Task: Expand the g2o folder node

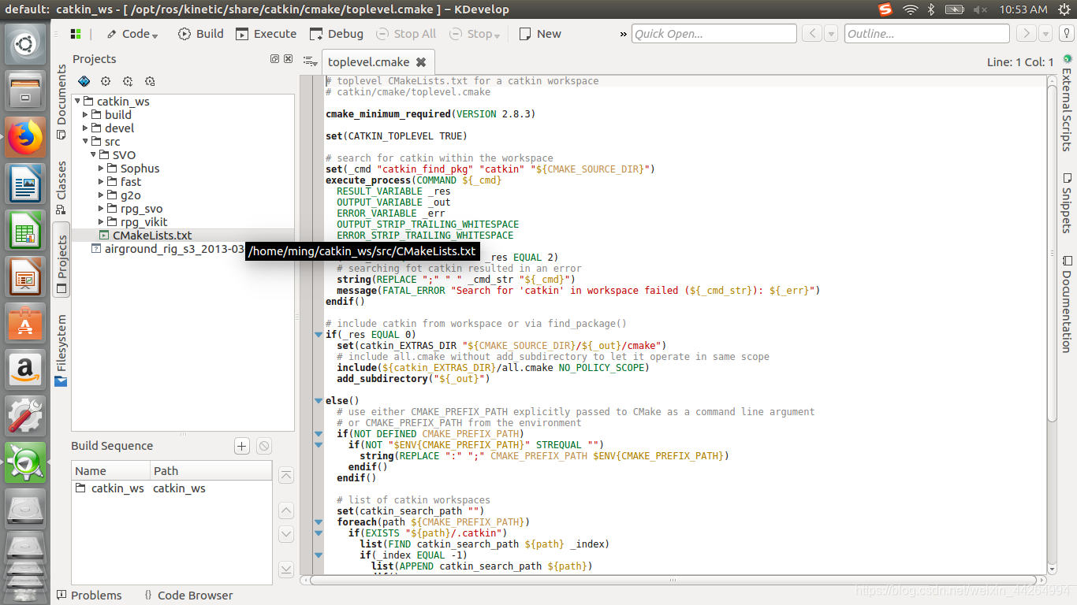Action: tap(101, 195)
